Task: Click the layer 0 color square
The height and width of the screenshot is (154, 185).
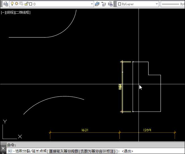Action: point(31,4)
